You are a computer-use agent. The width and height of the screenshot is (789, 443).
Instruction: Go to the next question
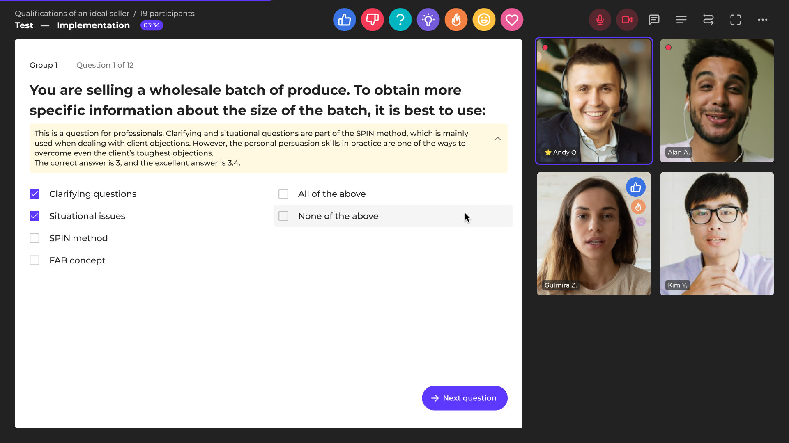click(465, 398)
